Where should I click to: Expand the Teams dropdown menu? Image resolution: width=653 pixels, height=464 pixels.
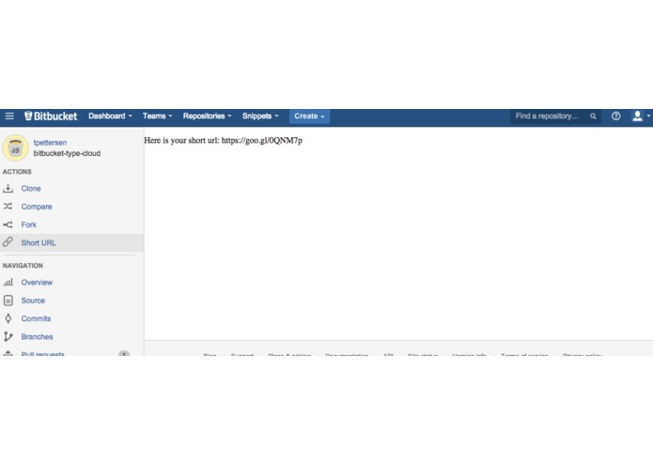pyautogui.click(x=158, y=116)
